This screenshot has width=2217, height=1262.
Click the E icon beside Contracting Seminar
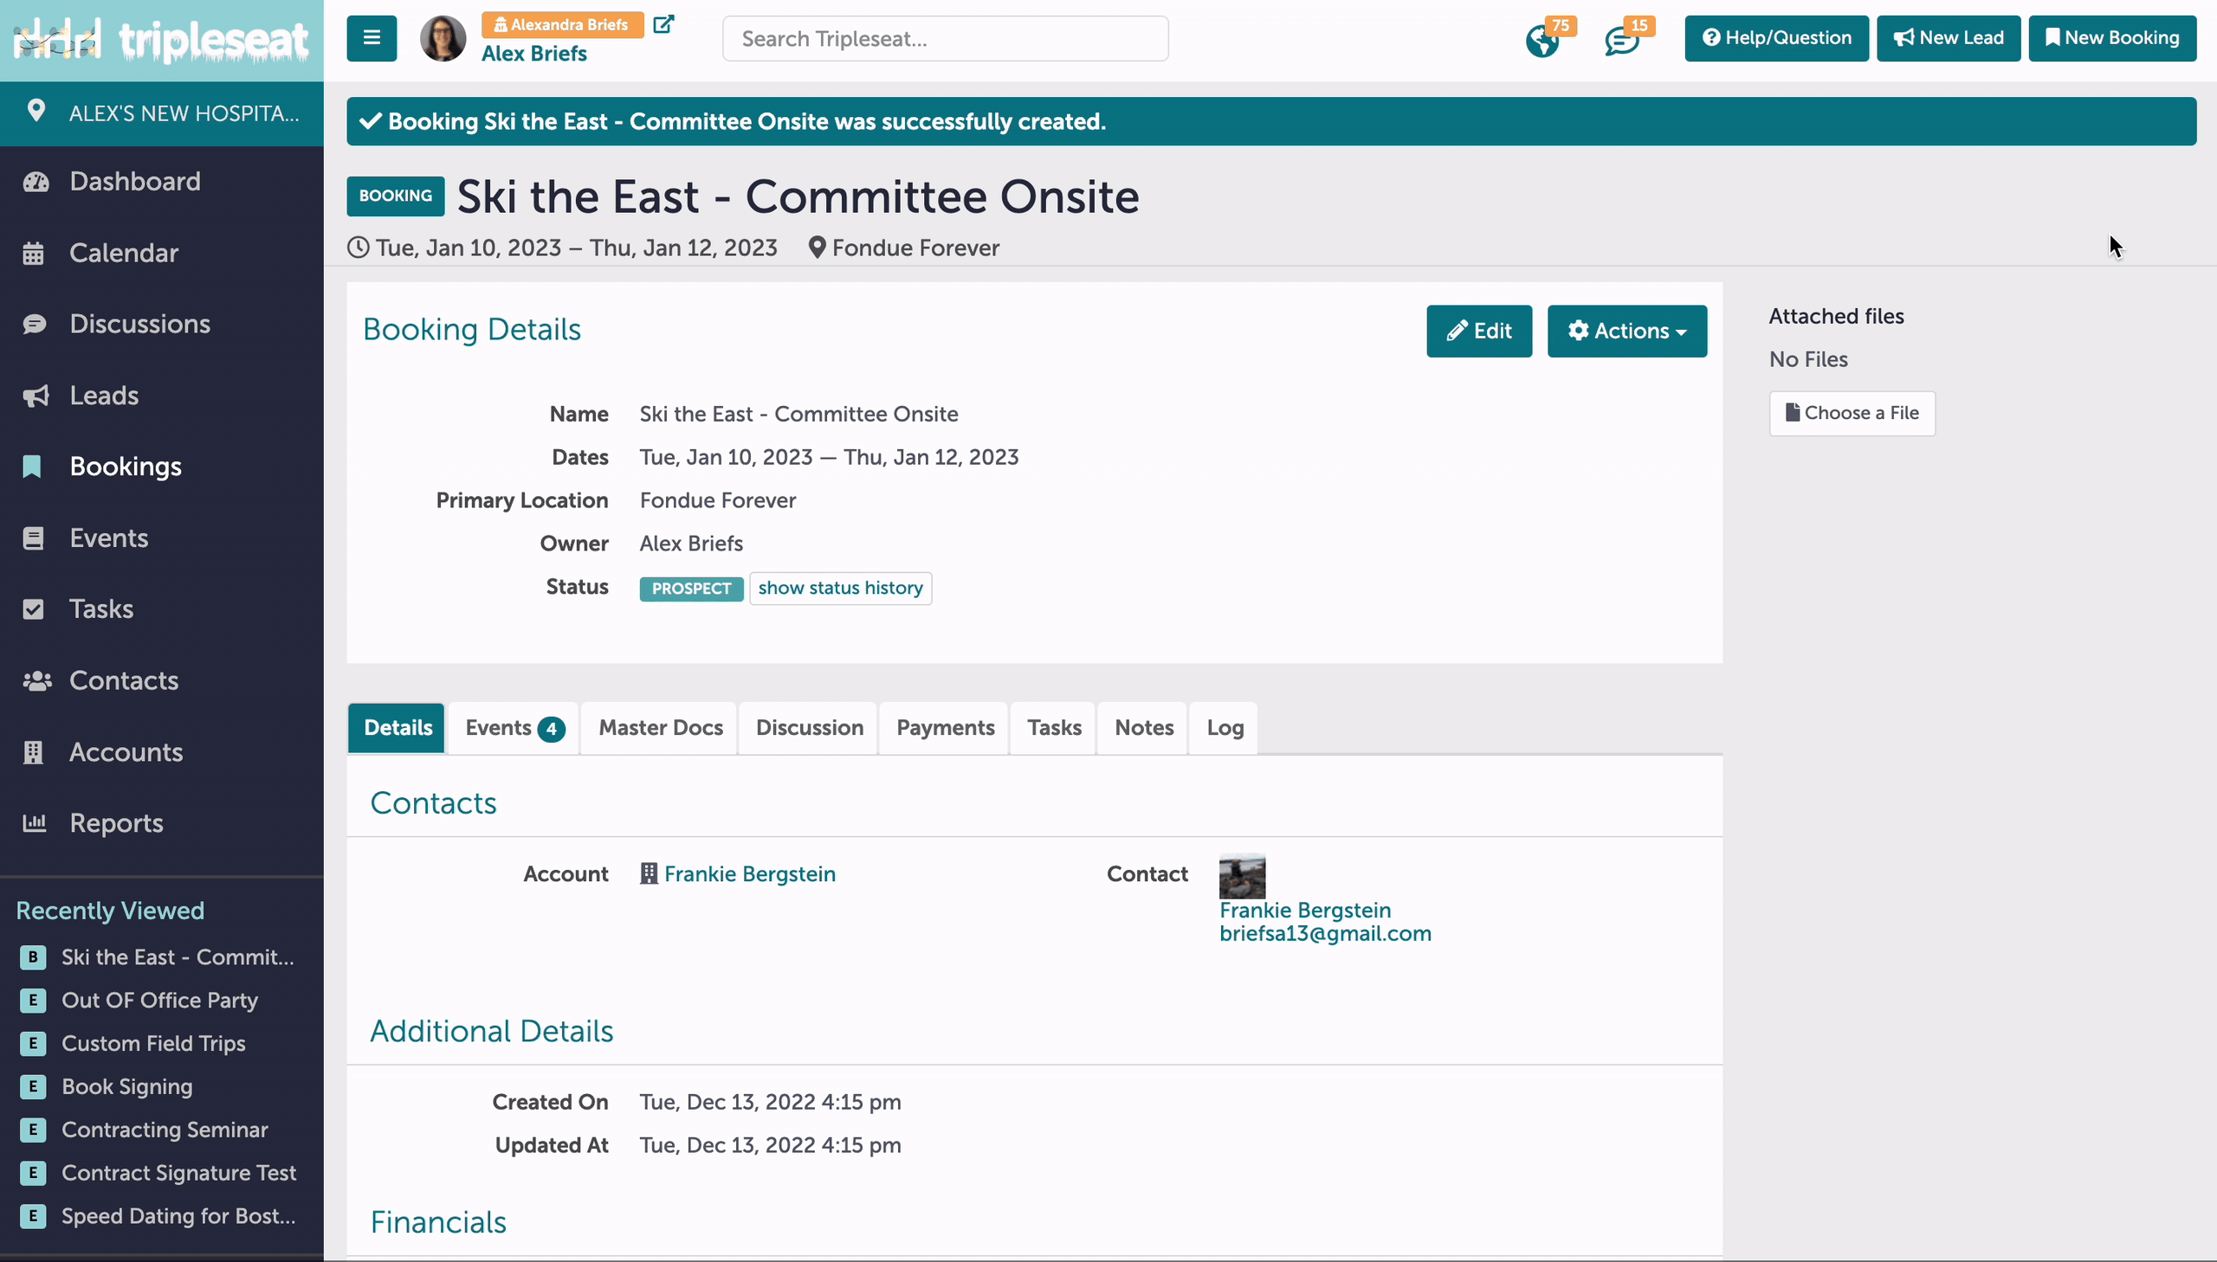[33, 1130]
